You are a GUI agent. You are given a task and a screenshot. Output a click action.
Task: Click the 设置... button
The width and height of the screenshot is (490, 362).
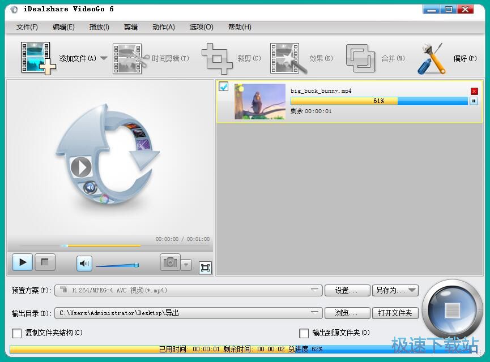[347, 290]
